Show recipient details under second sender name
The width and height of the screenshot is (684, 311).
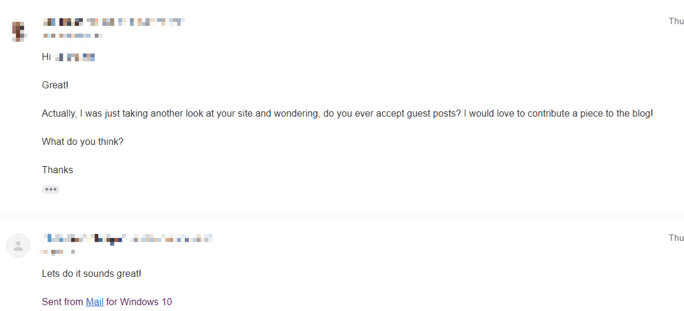[x=57, y=252]
